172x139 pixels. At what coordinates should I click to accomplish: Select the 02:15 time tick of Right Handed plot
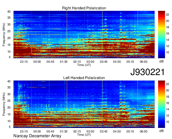(77, 62)
